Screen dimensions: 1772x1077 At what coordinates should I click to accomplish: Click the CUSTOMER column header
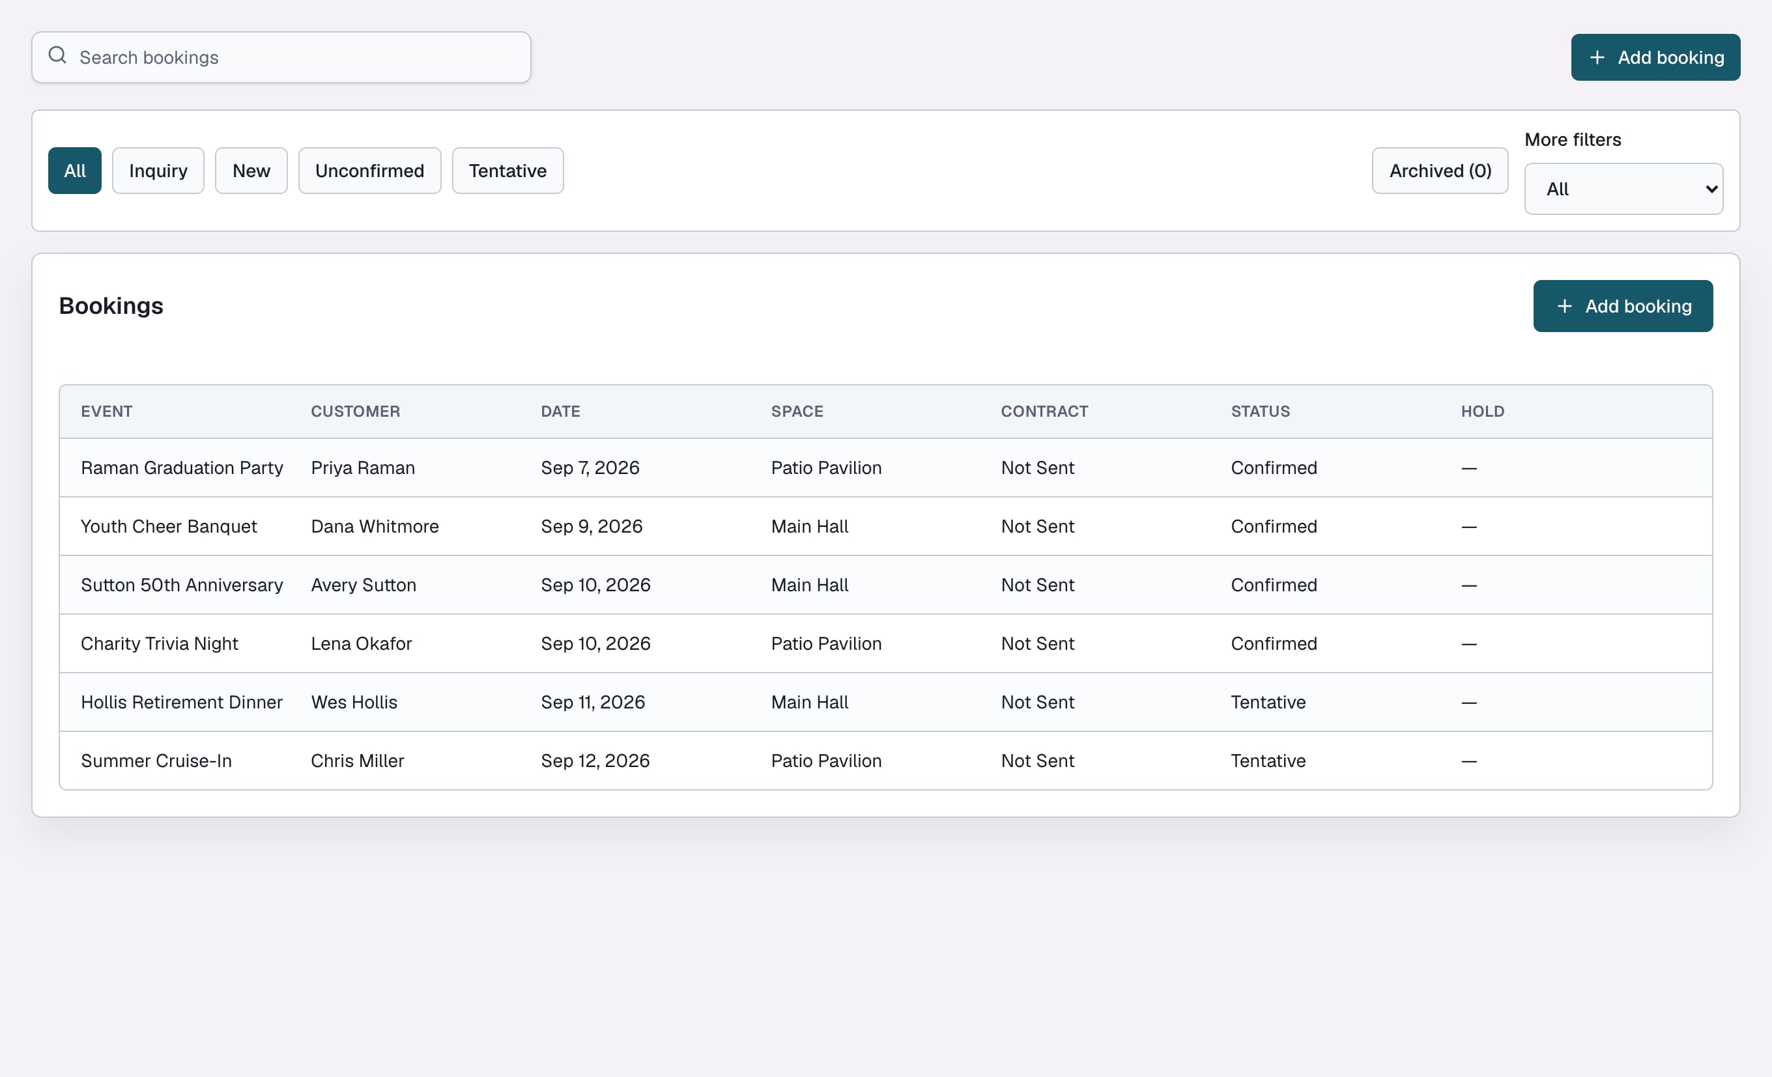[355, 412]
